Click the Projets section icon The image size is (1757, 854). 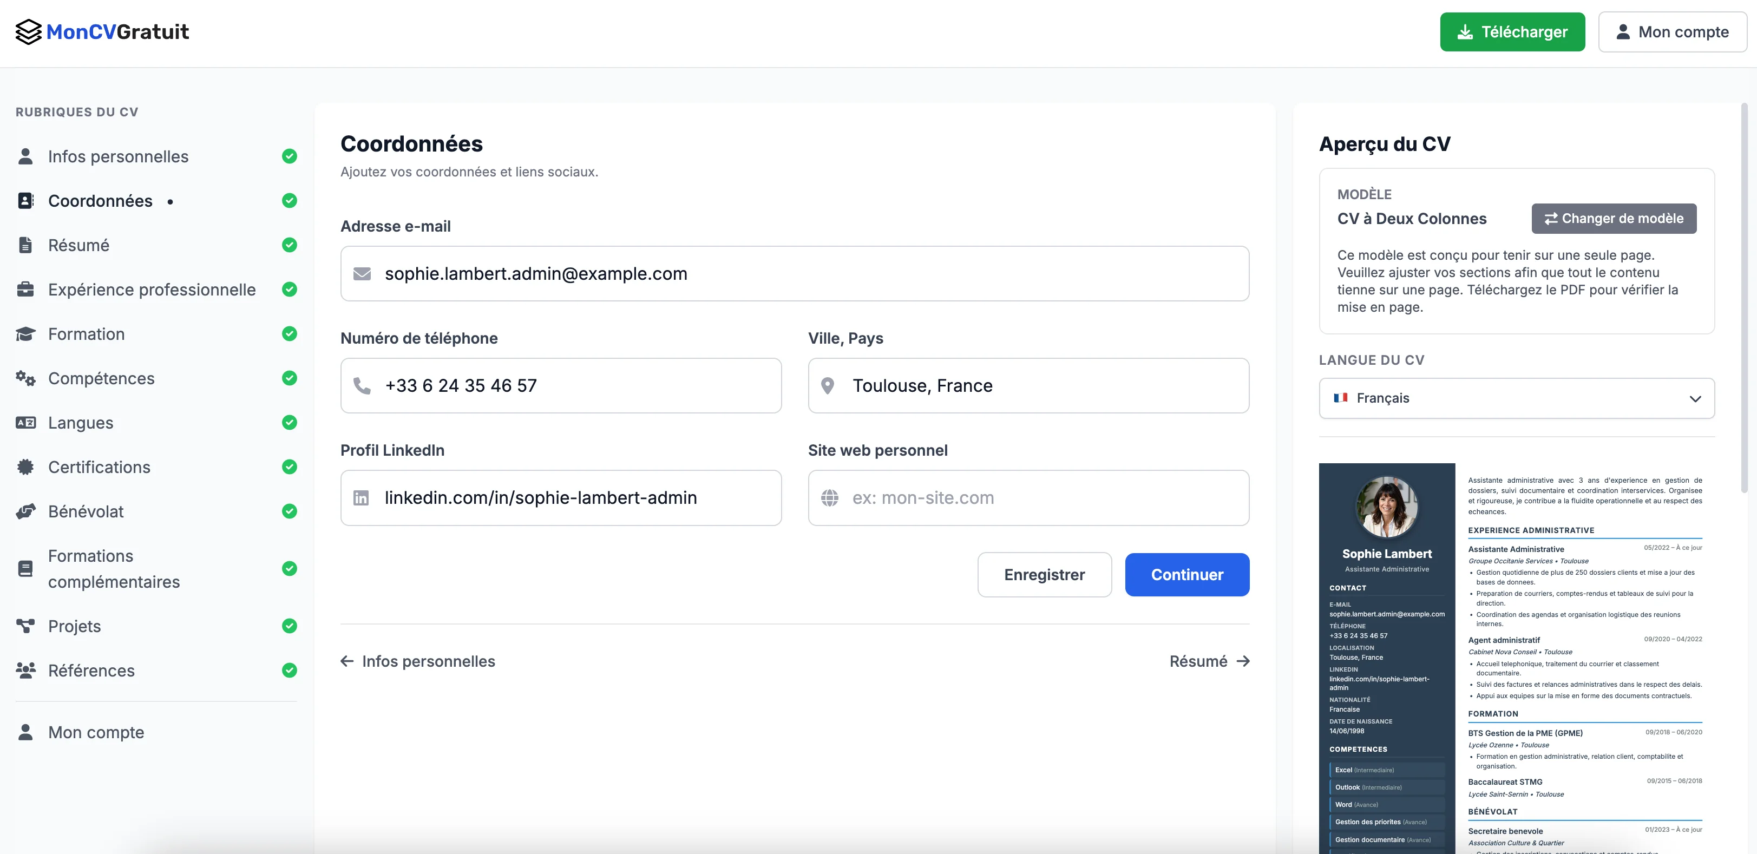point(26,626)
